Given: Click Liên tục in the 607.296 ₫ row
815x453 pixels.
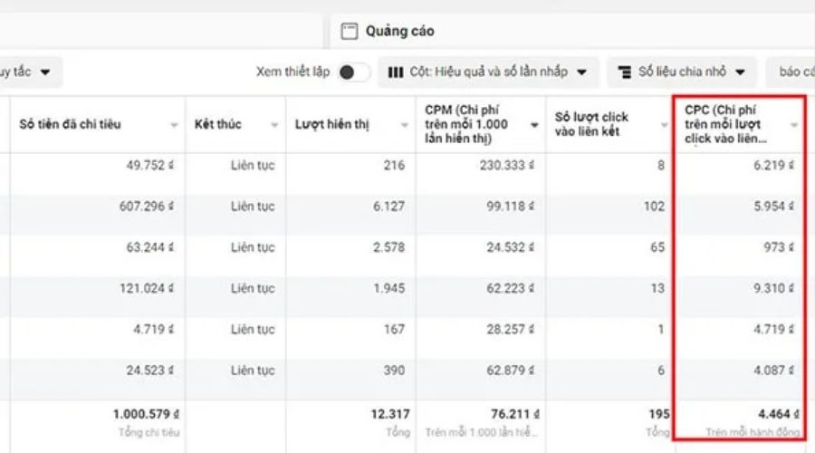Looking at the screenshot, I should click(x=253, y=207).
